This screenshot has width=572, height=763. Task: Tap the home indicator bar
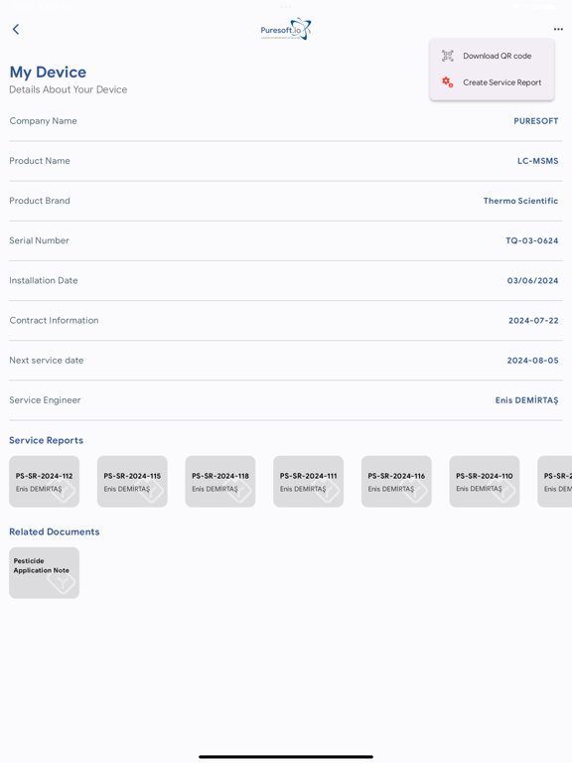click(286, 757)
